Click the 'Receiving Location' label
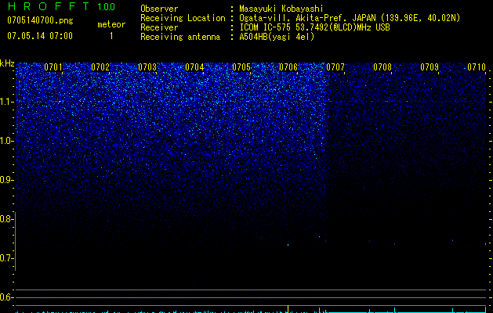This screenshot has width=493, height=313. (183, 18)
